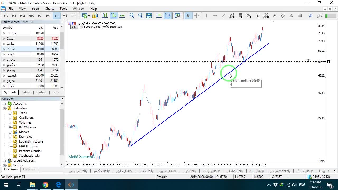Viewport: 338px width, 190px height.
Task: Toggle the ON button on chart
Action: coord(74,27)
